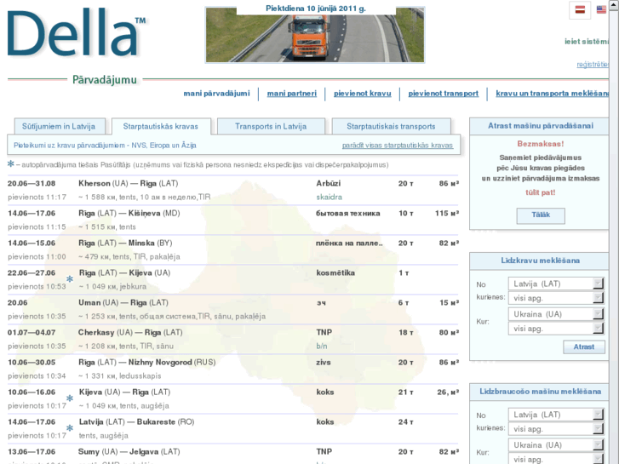Open Ukraina (UA) dropdown in Līdzkravu meklēšana

(x=556, y=314)
